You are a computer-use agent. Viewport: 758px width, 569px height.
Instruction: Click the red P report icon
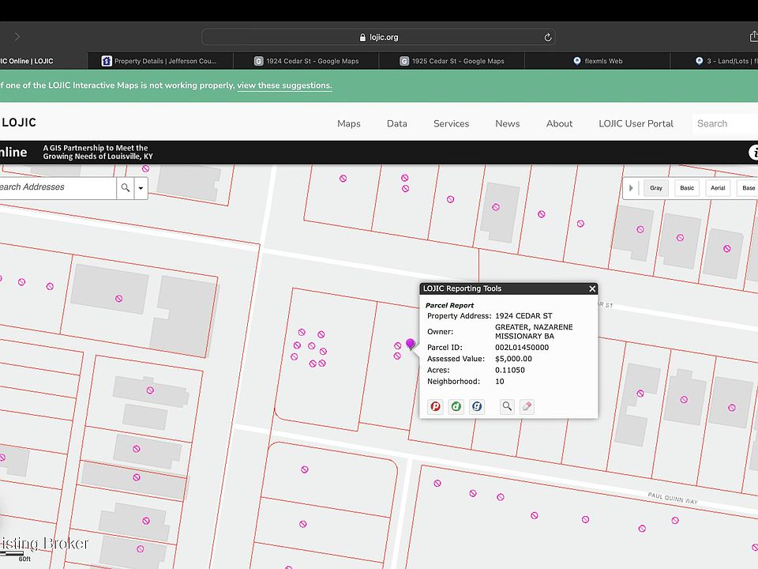coord(436,406)
